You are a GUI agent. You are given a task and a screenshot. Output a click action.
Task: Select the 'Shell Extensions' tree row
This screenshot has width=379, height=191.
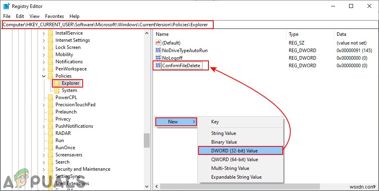click(72, 183)
